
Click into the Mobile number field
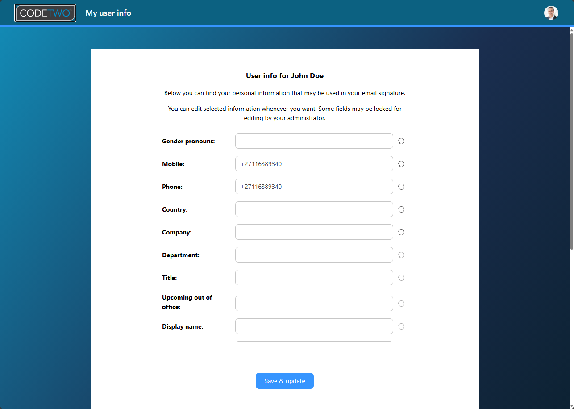tap(314, 164)
